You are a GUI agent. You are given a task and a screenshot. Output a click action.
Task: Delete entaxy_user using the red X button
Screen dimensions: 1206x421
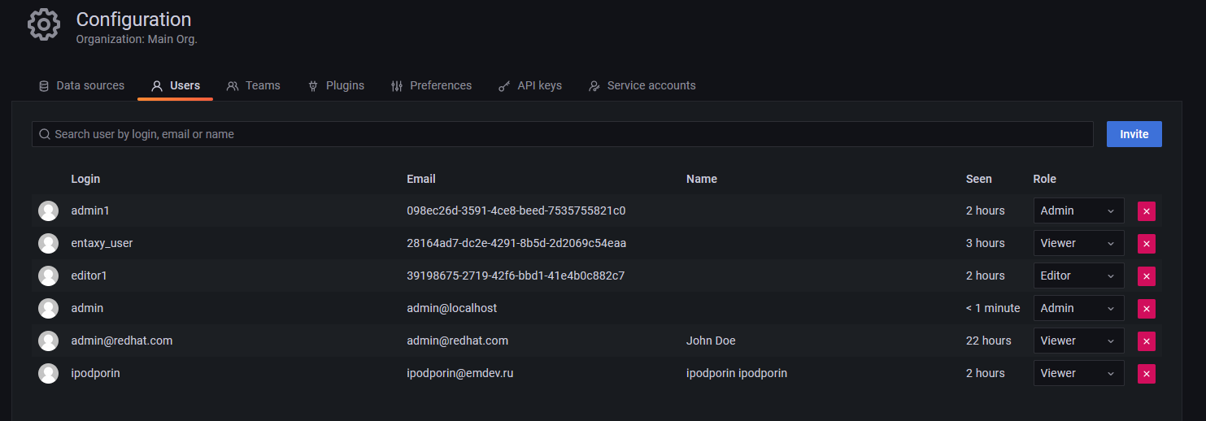click(x=1146, y=244)
